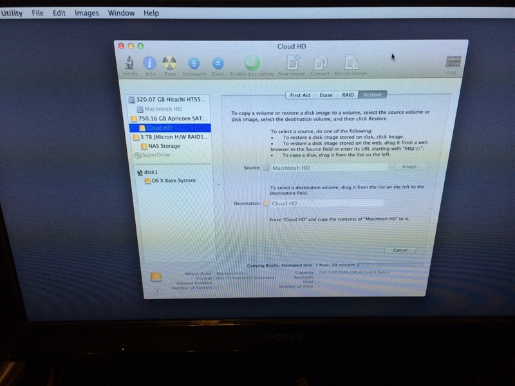
Task: Open the Log viewer icon
Action: 453,65
